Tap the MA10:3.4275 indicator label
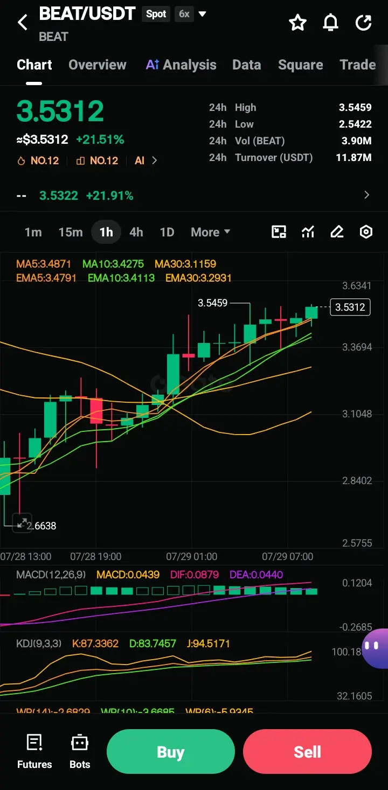 tap(113, 264)
